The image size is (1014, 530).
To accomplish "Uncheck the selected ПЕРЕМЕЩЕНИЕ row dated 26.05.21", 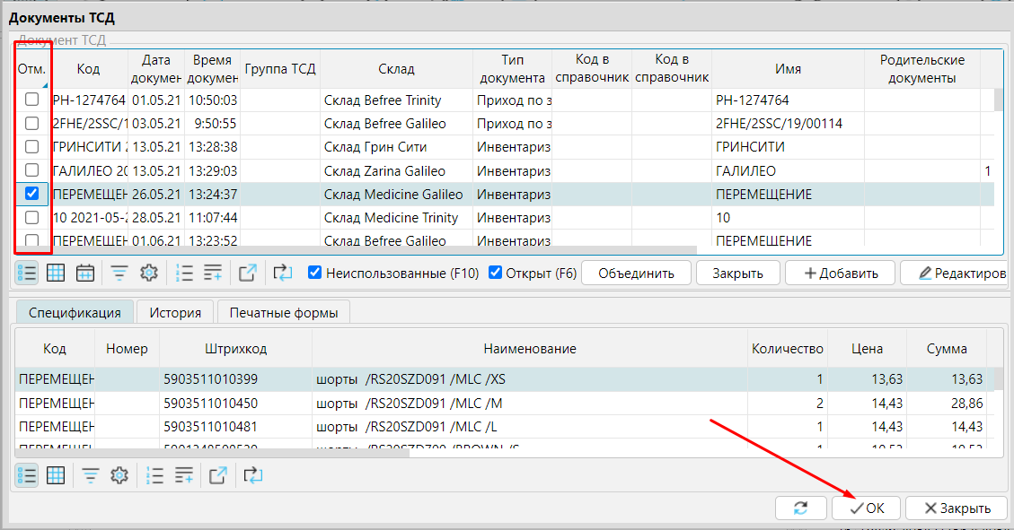I will pos(31,194).
